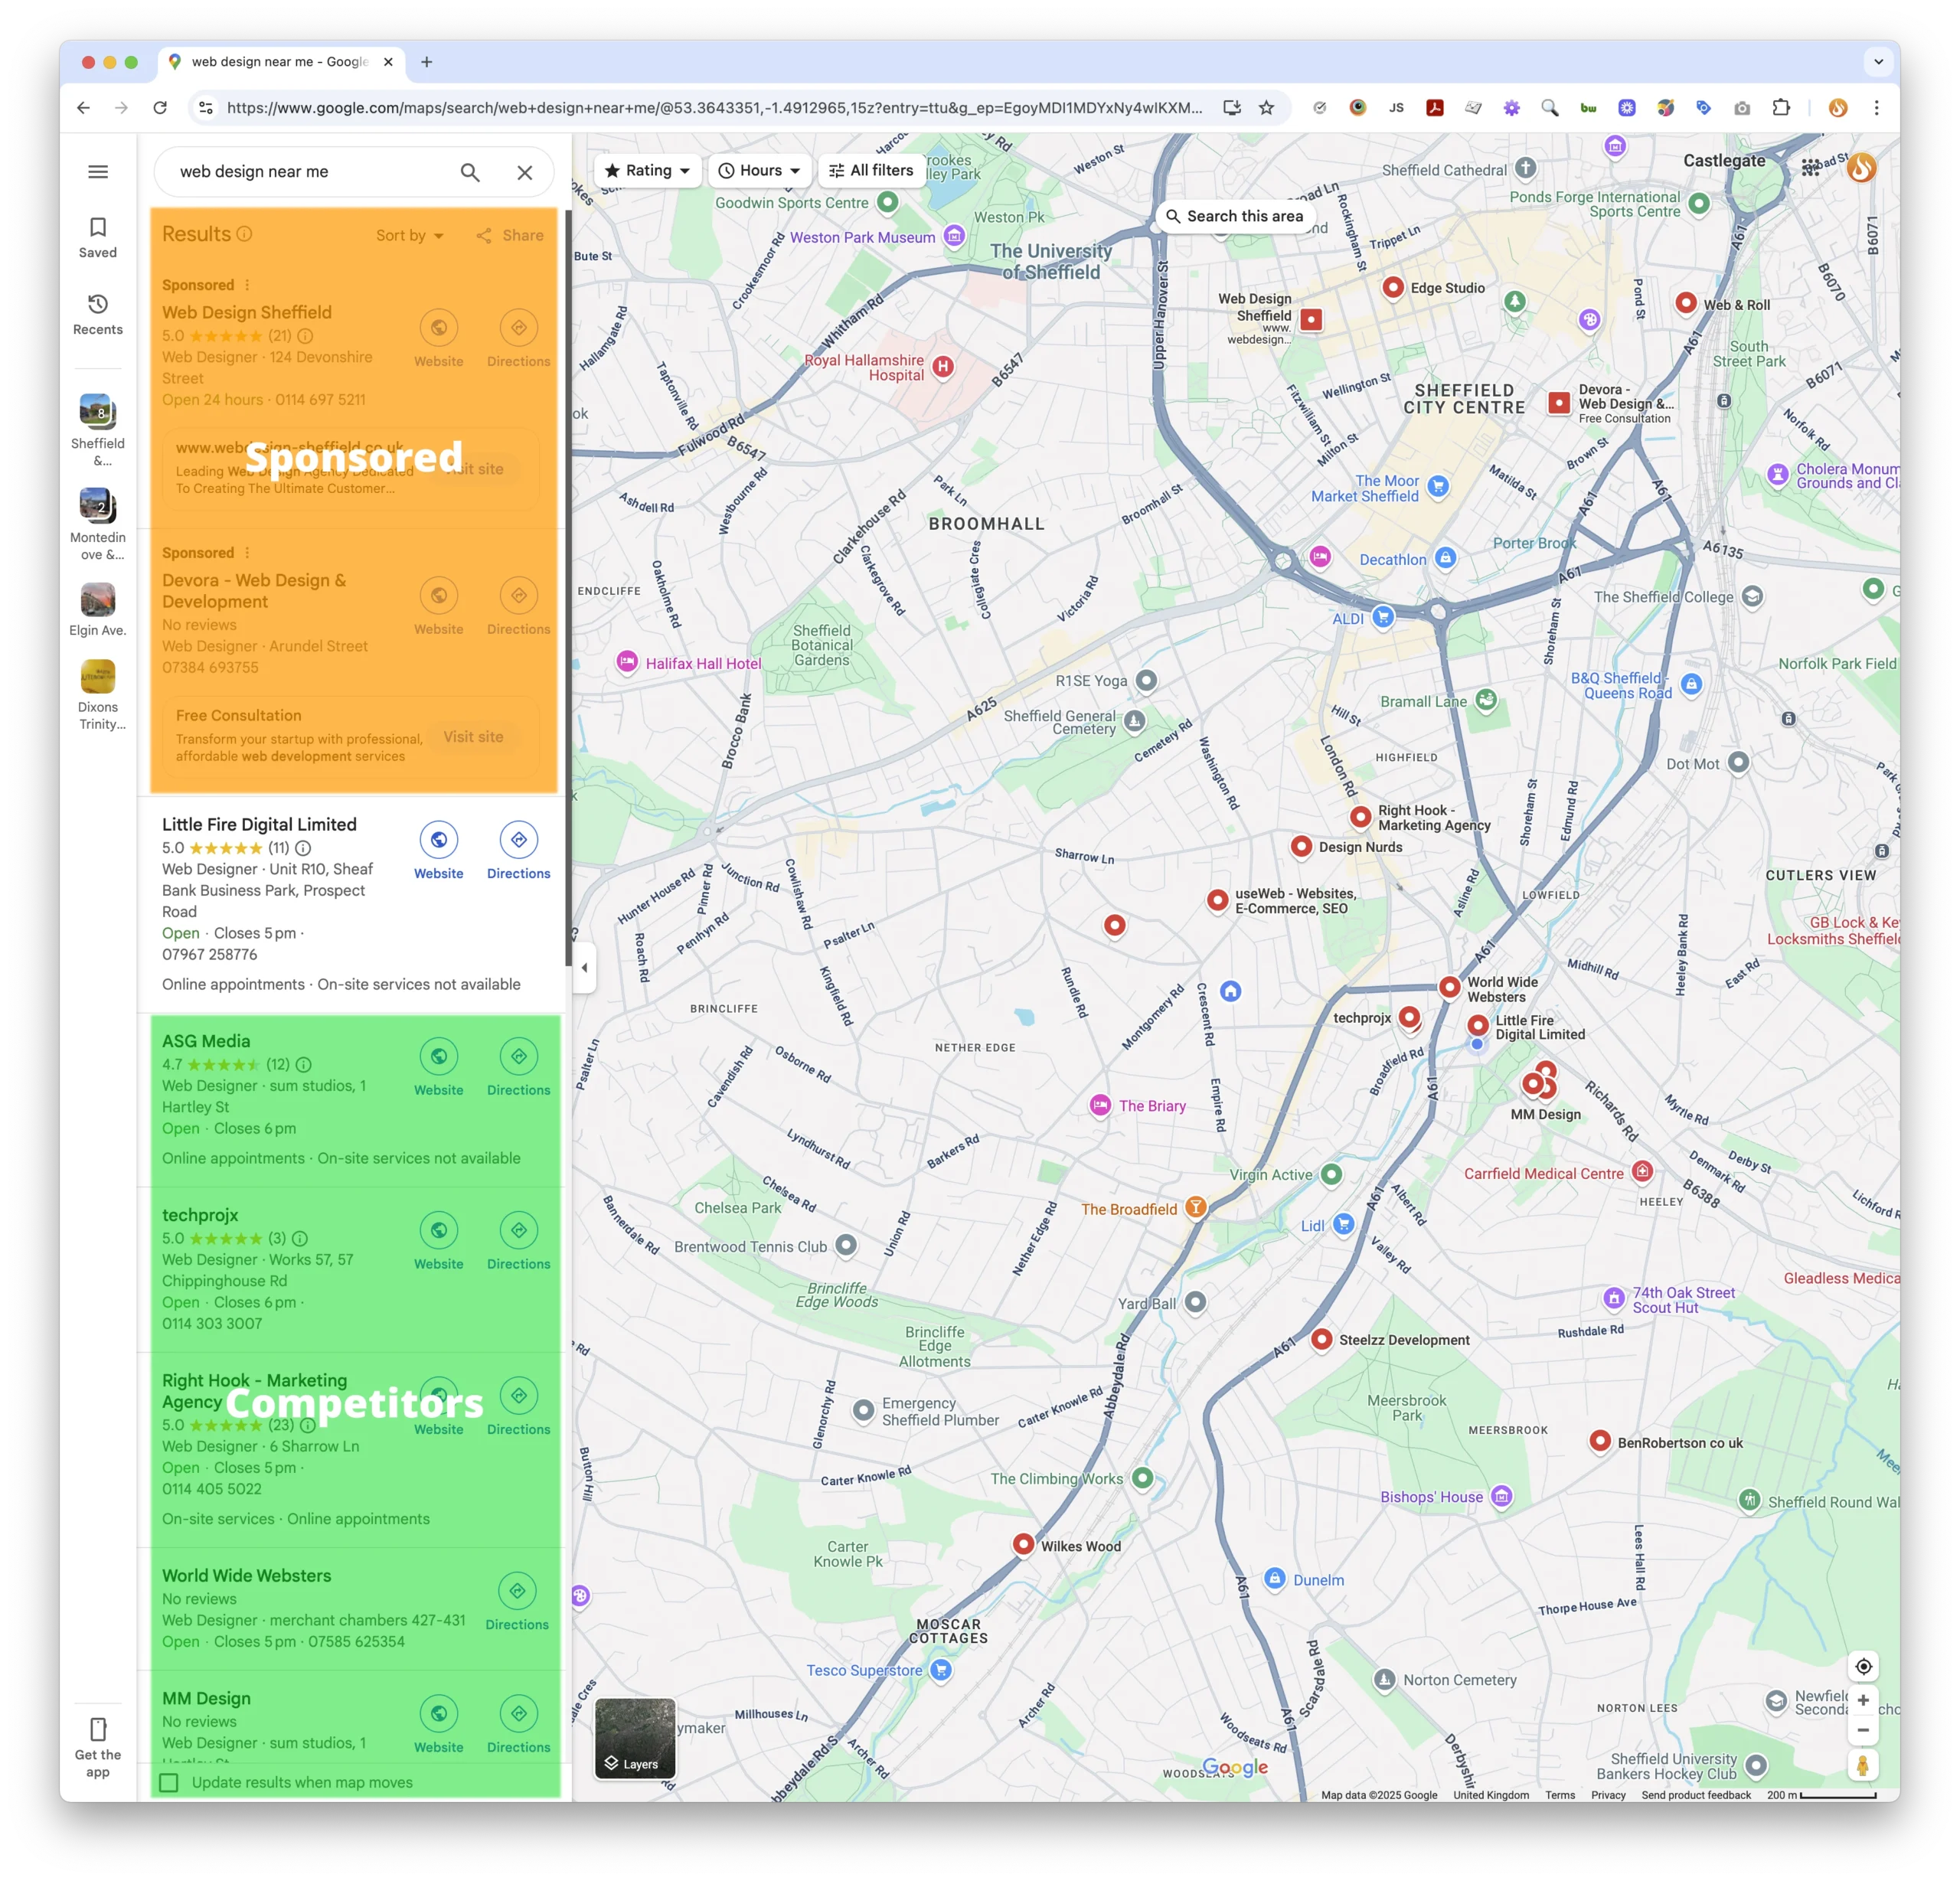
Task: Open MM Design website icon
Action: point(439,1714)
